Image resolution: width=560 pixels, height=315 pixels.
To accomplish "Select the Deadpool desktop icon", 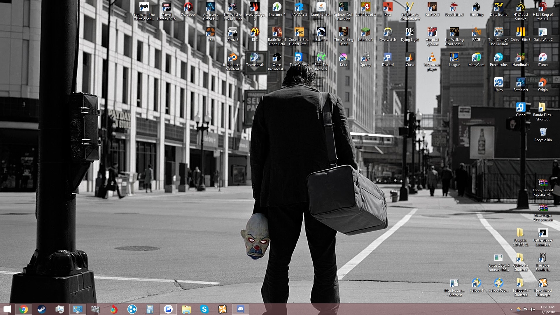I will (188, 10).
